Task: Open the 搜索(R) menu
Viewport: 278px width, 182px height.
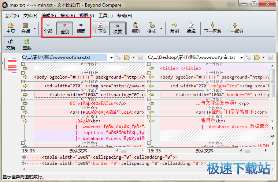Action: pos(67,16)
